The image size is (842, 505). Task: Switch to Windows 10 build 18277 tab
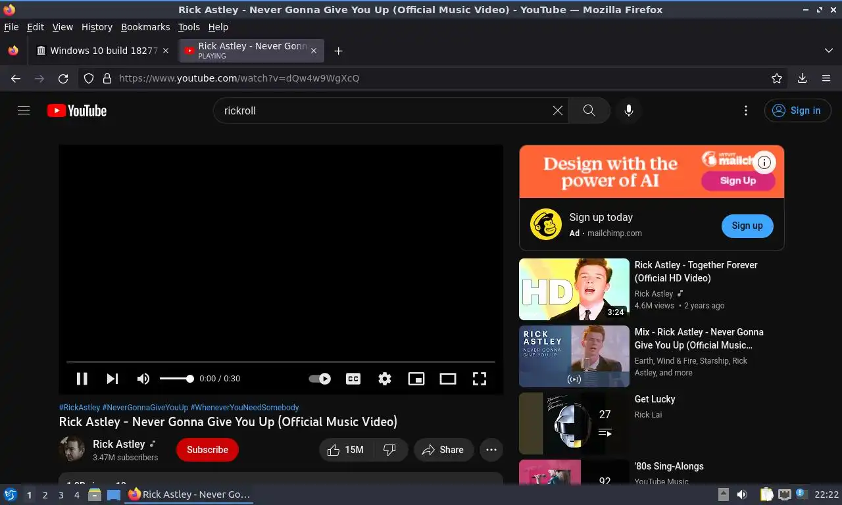[103, 51]
